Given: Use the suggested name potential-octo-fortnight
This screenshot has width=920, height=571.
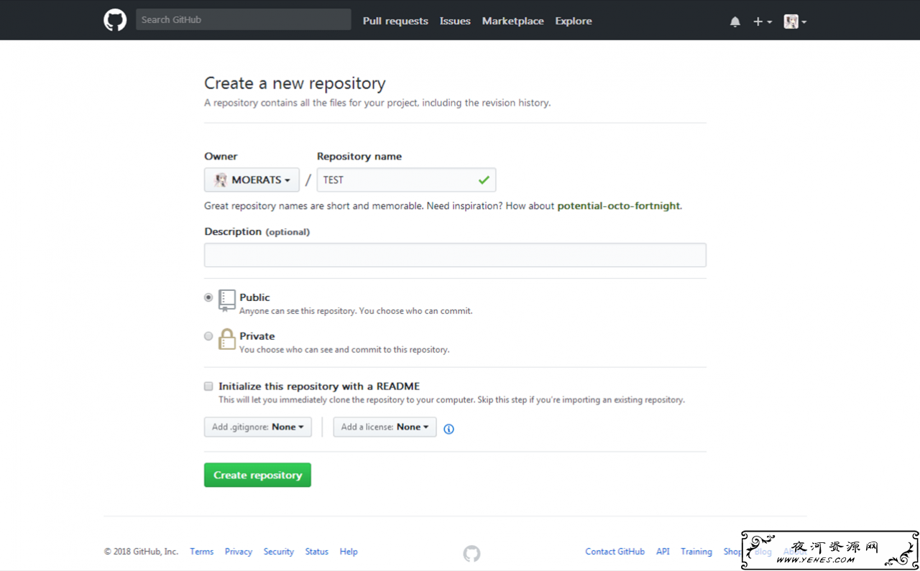Looking at the screenshot, I should pos(618,205).
